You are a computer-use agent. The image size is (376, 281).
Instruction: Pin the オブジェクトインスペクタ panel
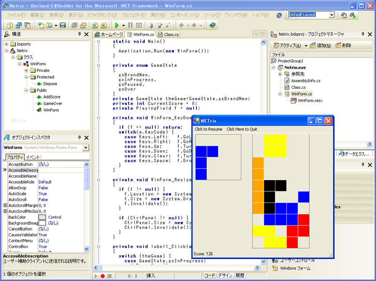click(x=79, y=137)
